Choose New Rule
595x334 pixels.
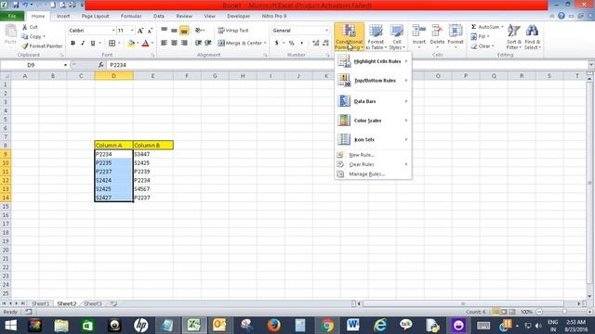(373, 155)
